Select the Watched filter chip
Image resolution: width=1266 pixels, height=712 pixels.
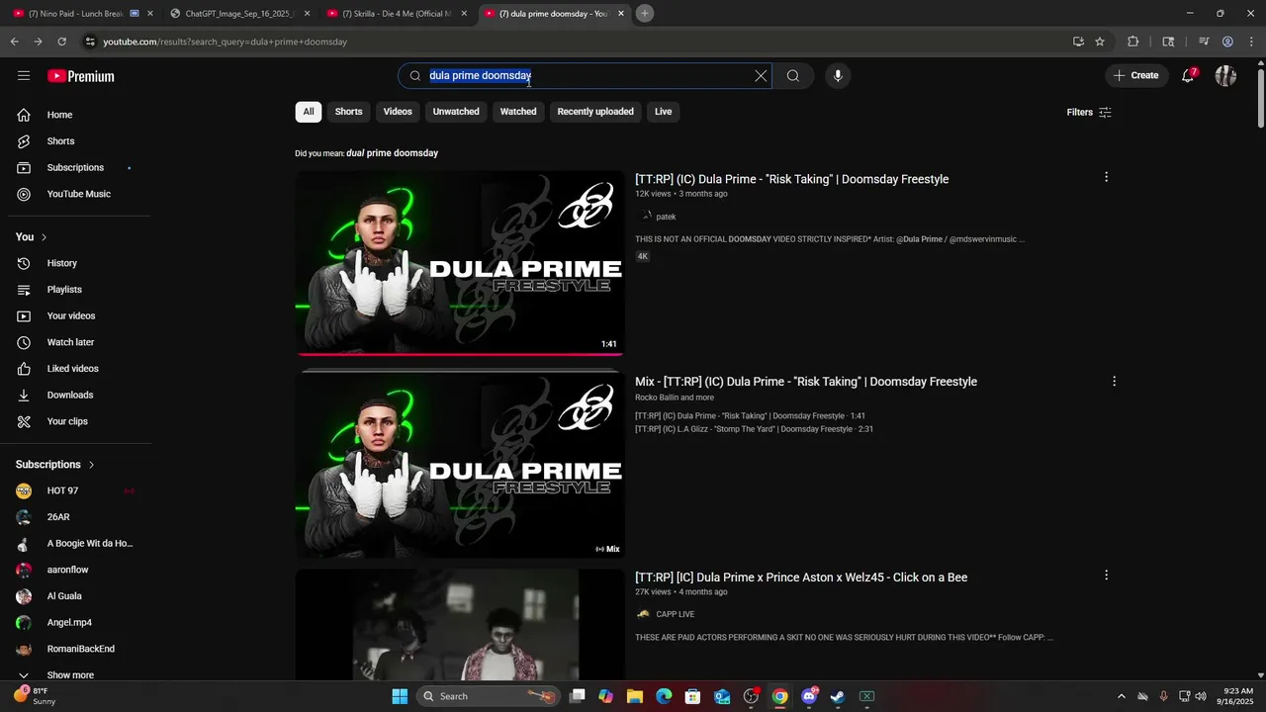[518, 112]
